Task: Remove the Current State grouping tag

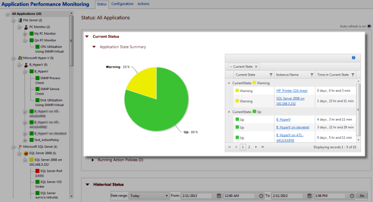Action: click(256, 66)
